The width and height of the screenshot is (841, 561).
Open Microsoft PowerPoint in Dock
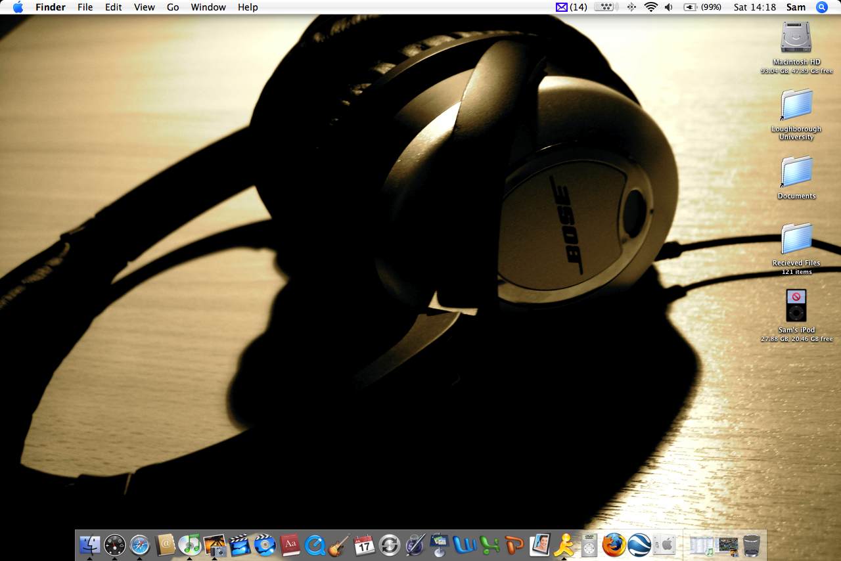pos(514,545)
